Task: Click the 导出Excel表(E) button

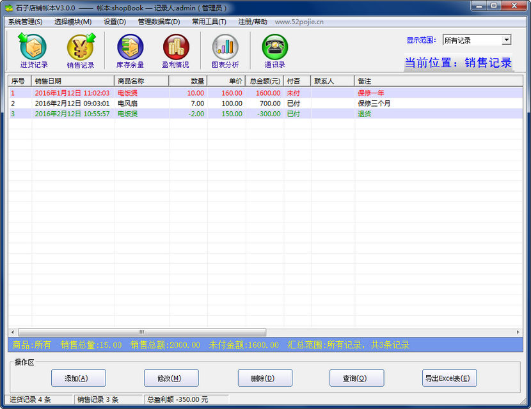Action: pyautogui.click(x=450, y=378)
